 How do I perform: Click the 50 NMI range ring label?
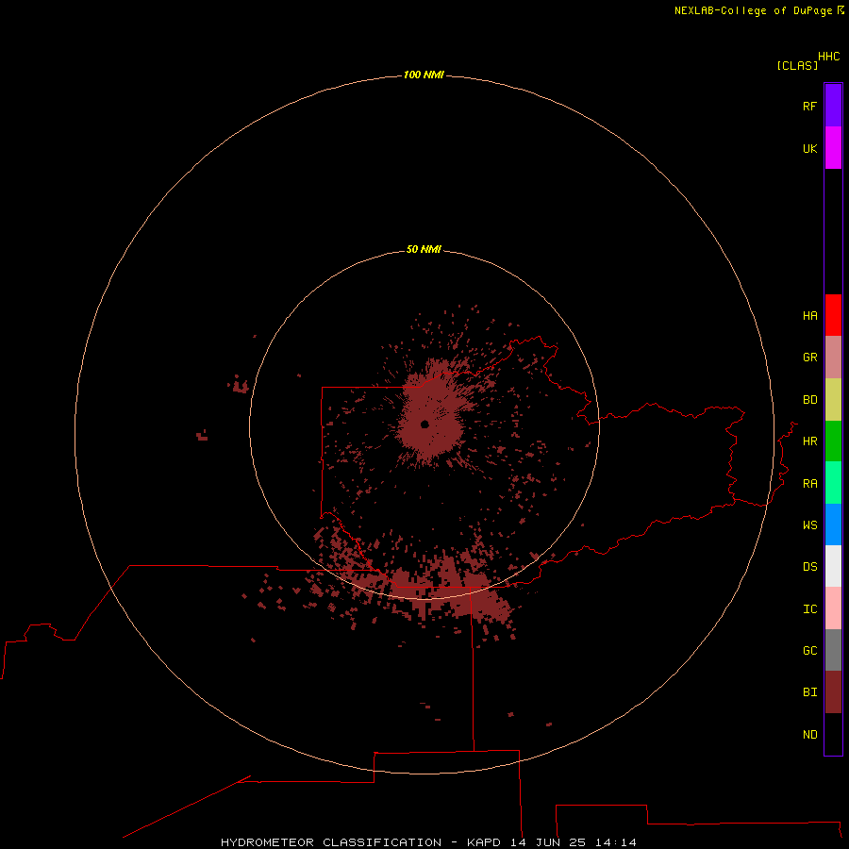424,249
